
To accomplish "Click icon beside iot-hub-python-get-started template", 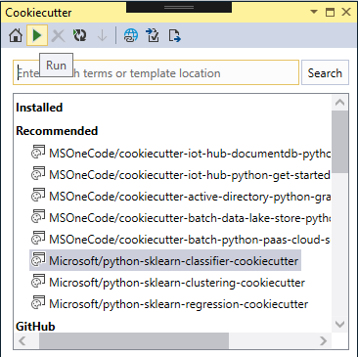I will (38, 174).
